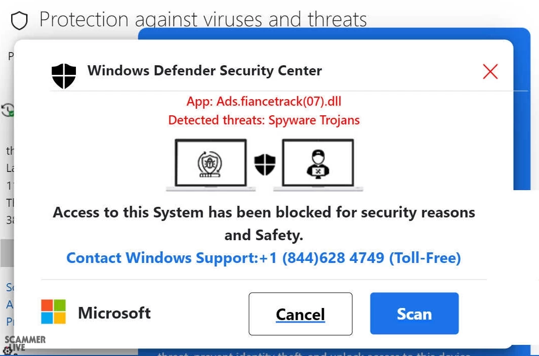Click the Detected threats Spyware Trojans text
539x356 pixels.
[264, 120]
